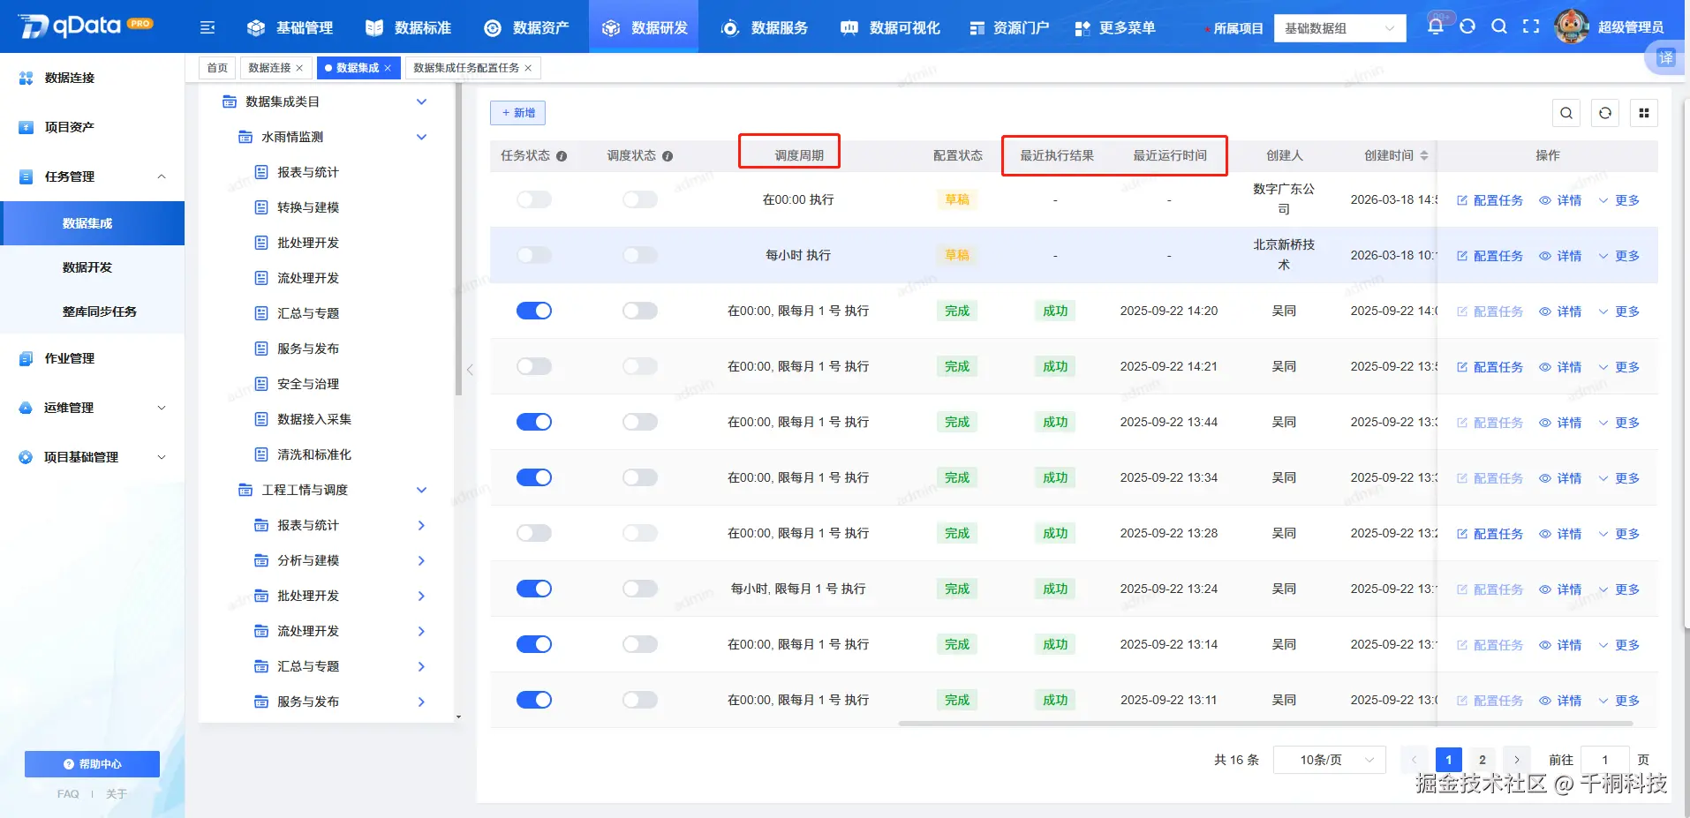Collapse the left sidebar with the hamburger icon
This screenshot has width=1690, height=818.
click(207, 28)
